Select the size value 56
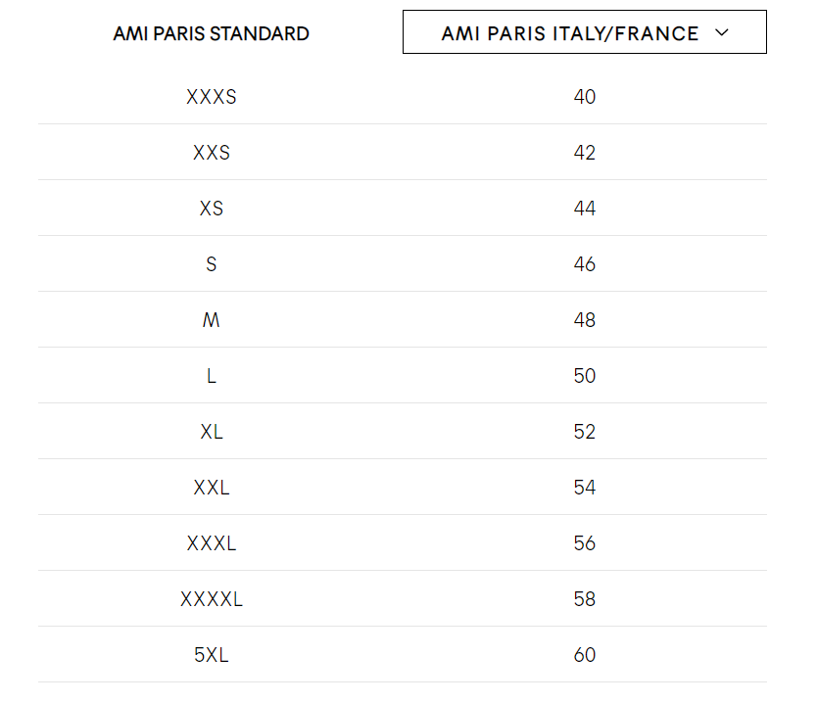 click(x=585, y=543)
